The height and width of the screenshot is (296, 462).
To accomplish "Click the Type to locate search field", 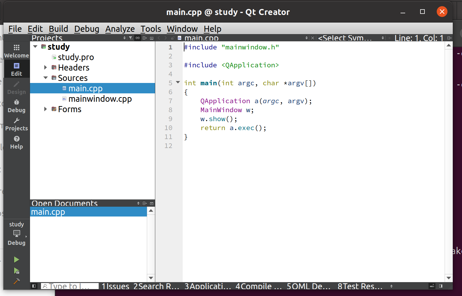I will click(x=70, y=286).
